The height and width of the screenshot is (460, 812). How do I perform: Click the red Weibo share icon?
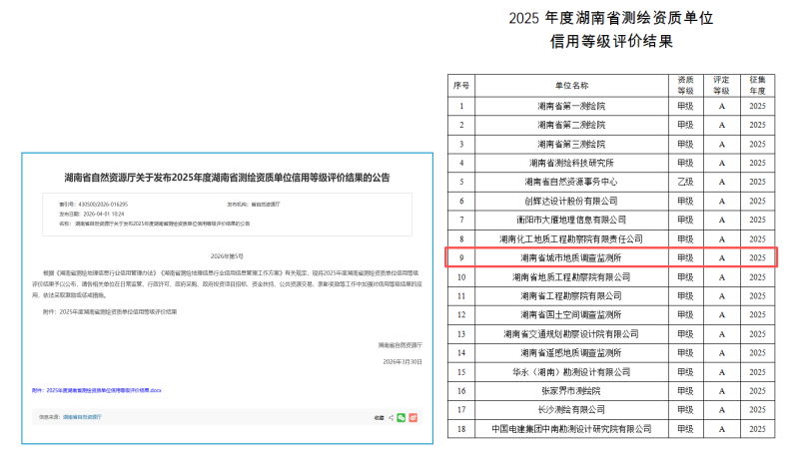coord(412,417)
